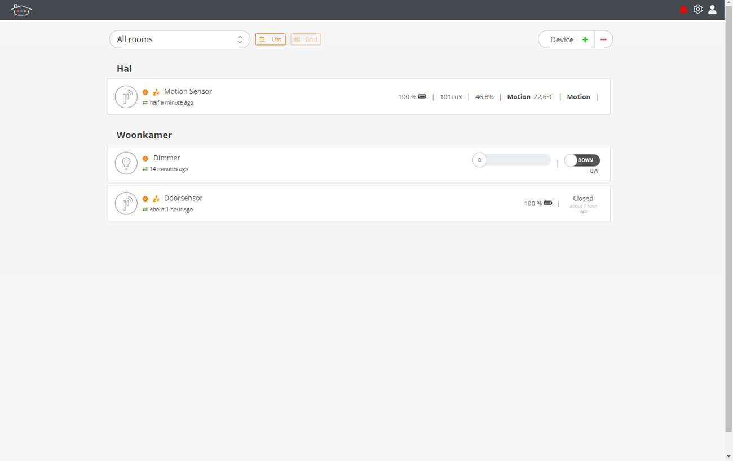Click the red notification indicator
Image resolution: width=733 pixels, height=461 pixels.
coord(684,10)
